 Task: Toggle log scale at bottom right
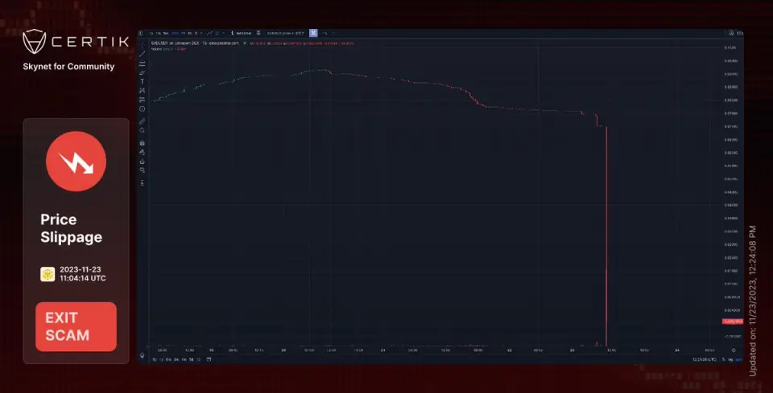tap(730, 359)
